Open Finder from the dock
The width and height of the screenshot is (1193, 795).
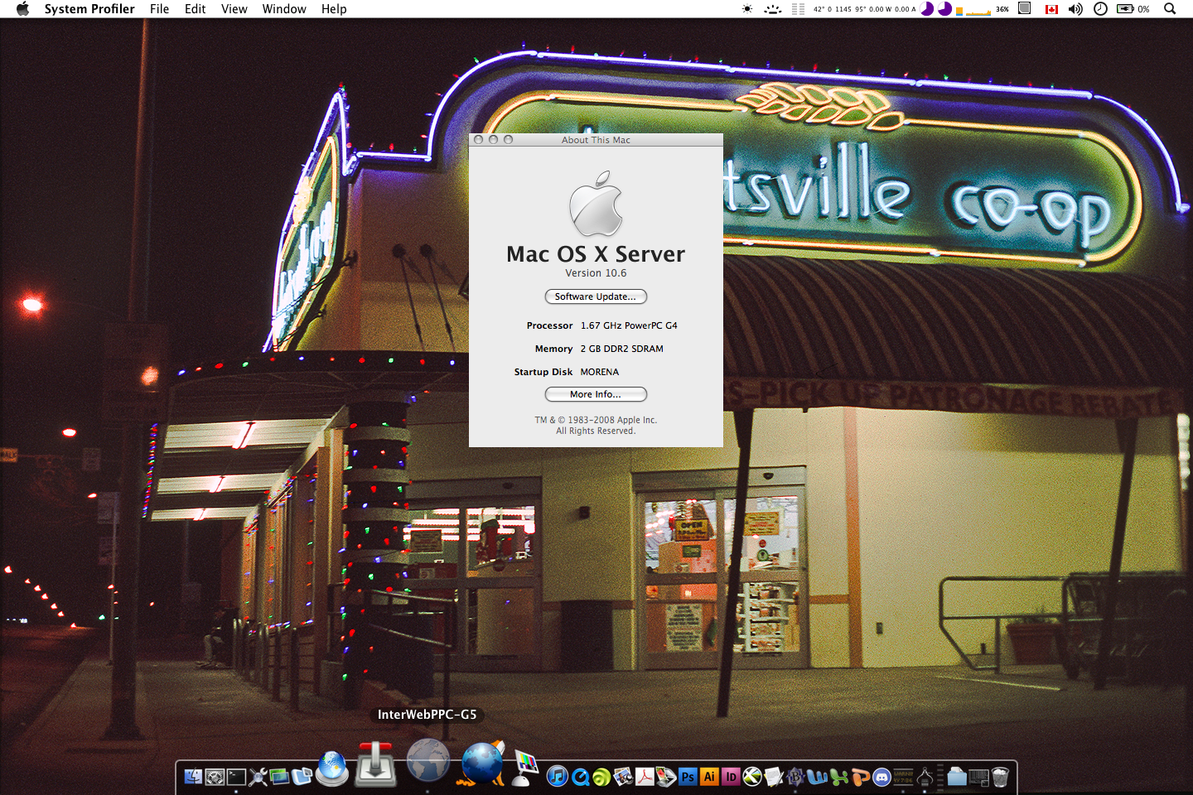tap(193, 777)
